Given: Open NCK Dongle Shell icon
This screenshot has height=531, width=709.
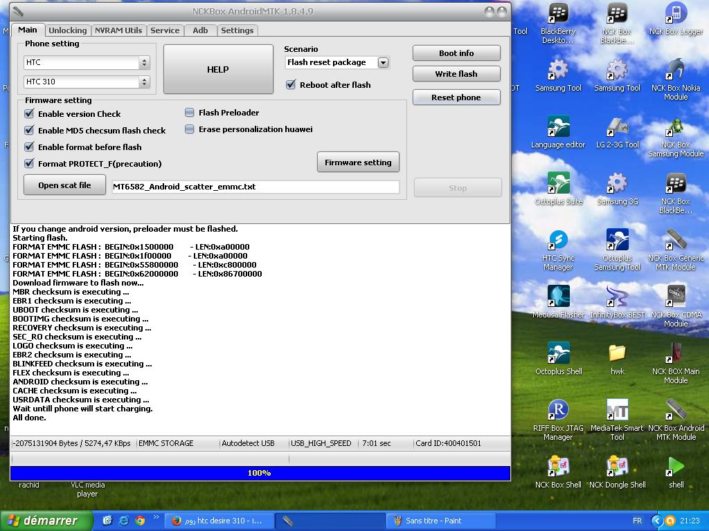Looking at the screenshot, I should point(617,472).
